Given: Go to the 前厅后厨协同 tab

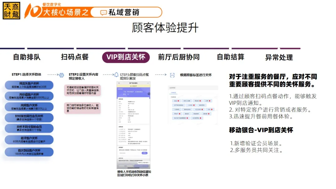Looking at the screenshot, I should pos(179,57).
